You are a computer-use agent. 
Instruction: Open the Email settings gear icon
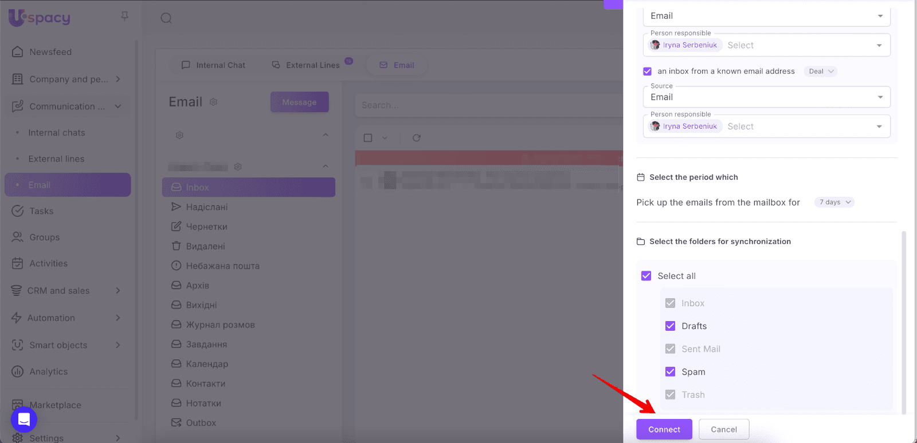[x=213, y=102]
